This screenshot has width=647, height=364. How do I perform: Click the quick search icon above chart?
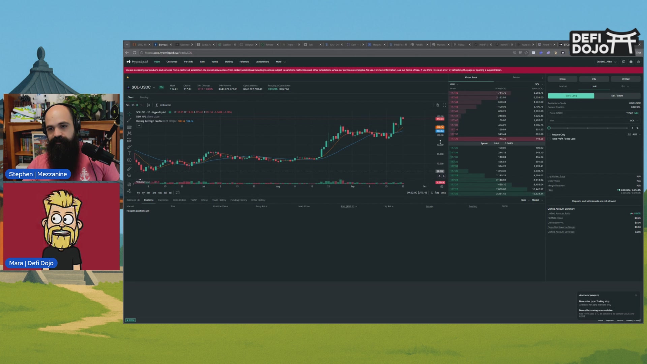click(437, 105)
